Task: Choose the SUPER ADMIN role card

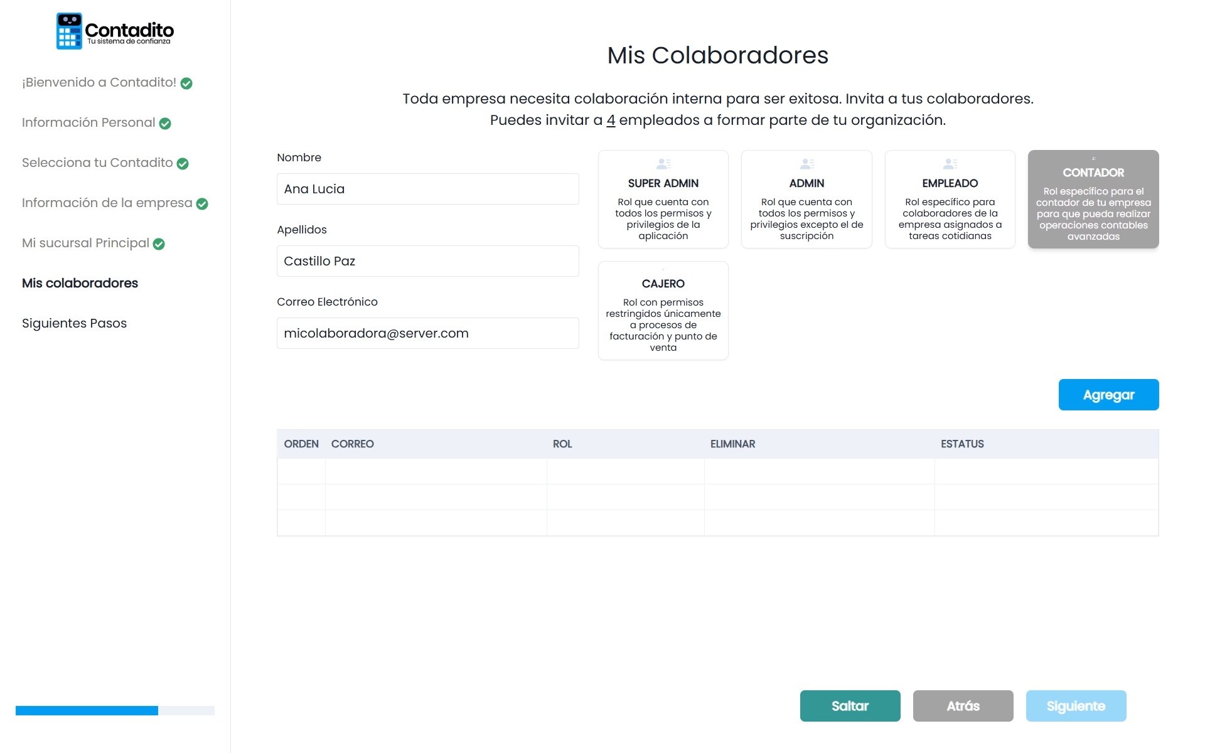Action: pos(663,199)
